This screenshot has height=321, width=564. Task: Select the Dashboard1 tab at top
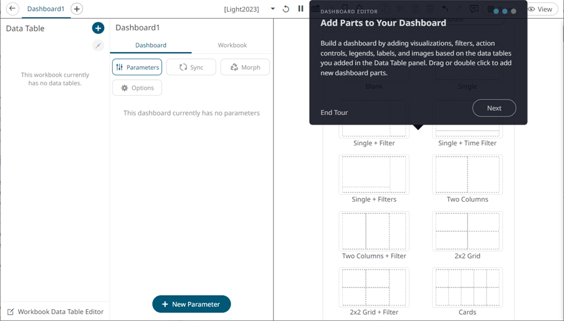point(46,9)
